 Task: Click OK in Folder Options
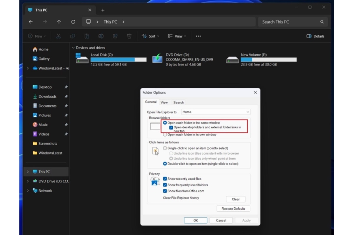click(196, 220)
